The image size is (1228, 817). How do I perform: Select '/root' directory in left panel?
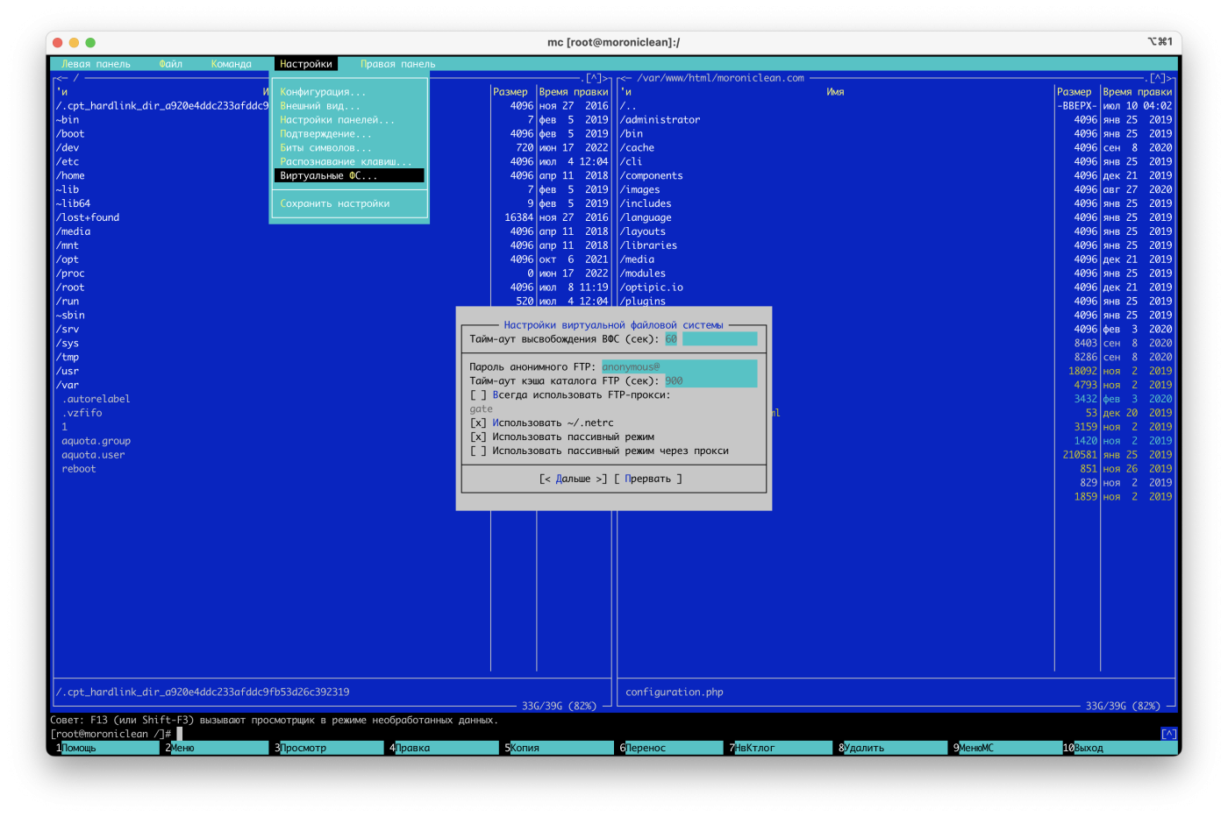pyautogui.click(x=70, y=288)
